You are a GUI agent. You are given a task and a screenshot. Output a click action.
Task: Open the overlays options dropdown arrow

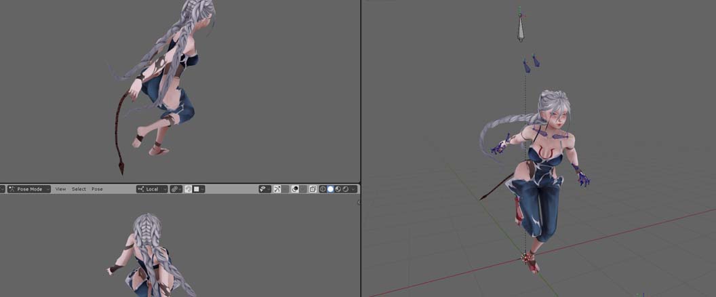(x=303, y=189)
